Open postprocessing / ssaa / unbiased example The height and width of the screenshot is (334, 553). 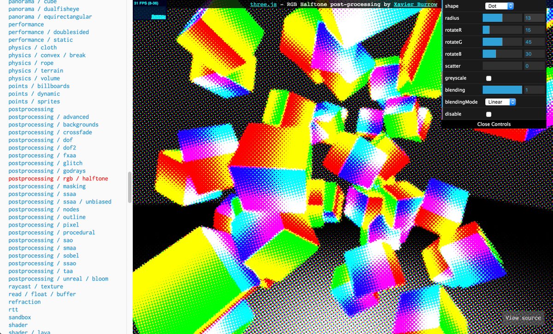point(60,202)
